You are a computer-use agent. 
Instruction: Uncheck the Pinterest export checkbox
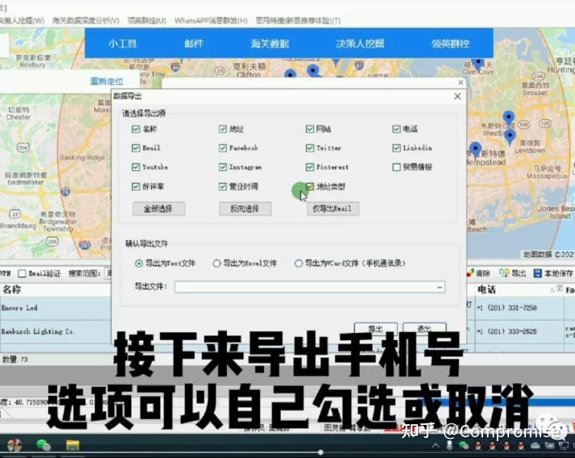pos(310,167)
